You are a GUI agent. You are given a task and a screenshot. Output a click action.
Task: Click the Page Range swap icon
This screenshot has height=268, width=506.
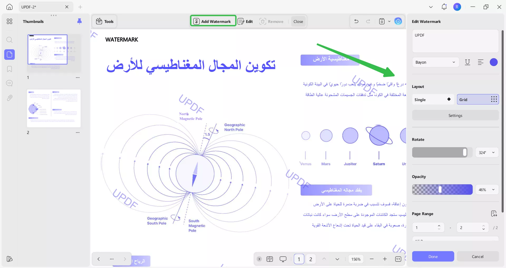coord(494,214)
